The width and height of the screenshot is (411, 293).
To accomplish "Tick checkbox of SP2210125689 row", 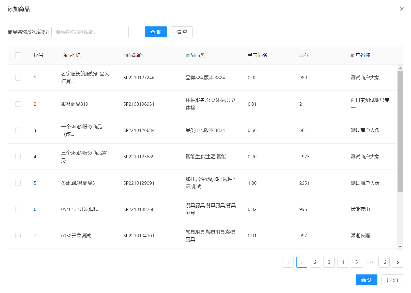I will [18, 157].
